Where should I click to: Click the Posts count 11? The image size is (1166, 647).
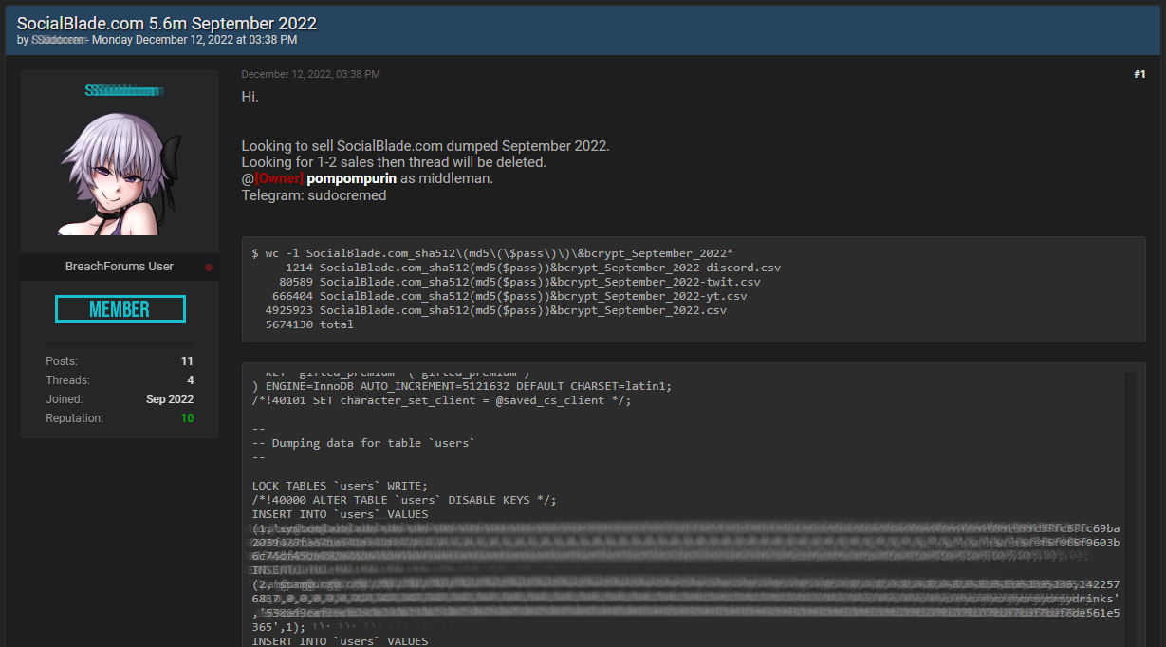pyautogui.click(x=187, y=361)
